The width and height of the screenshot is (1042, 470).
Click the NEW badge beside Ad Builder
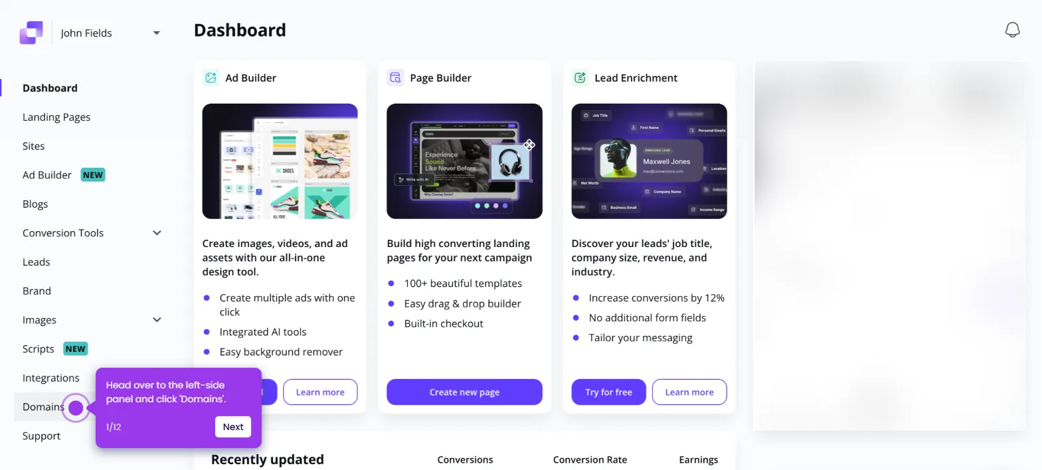[93, 175]
